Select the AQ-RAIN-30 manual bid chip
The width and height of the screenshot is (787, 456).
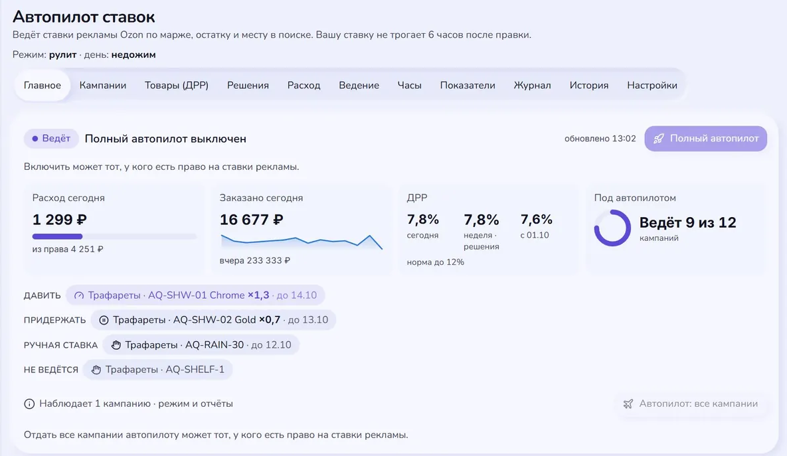click(x=201, y=345)
